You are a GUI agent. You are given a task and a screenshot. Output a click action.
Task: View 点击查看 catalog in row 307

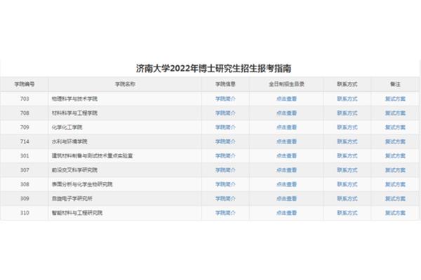click(x=286, y=170)
